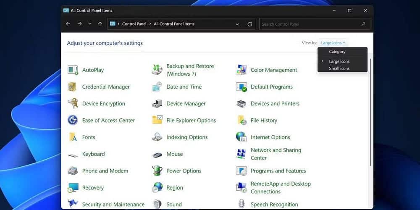
Task: Click the Forward navigation arrow
Action: pos(79,24)
